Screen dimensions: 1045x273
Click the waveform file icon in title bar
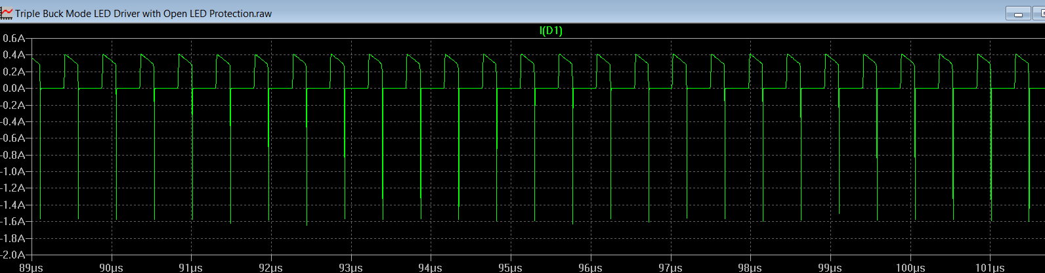coord(7,12)
